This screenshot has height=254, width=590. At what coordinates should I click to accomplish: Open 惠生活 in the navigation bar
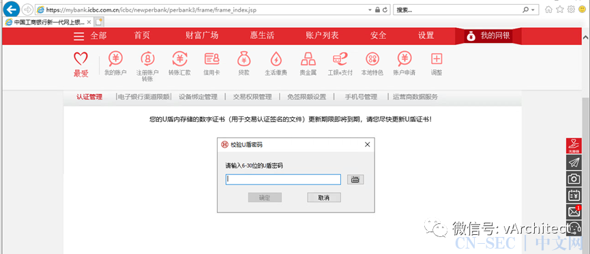click(x=262, y=35)
